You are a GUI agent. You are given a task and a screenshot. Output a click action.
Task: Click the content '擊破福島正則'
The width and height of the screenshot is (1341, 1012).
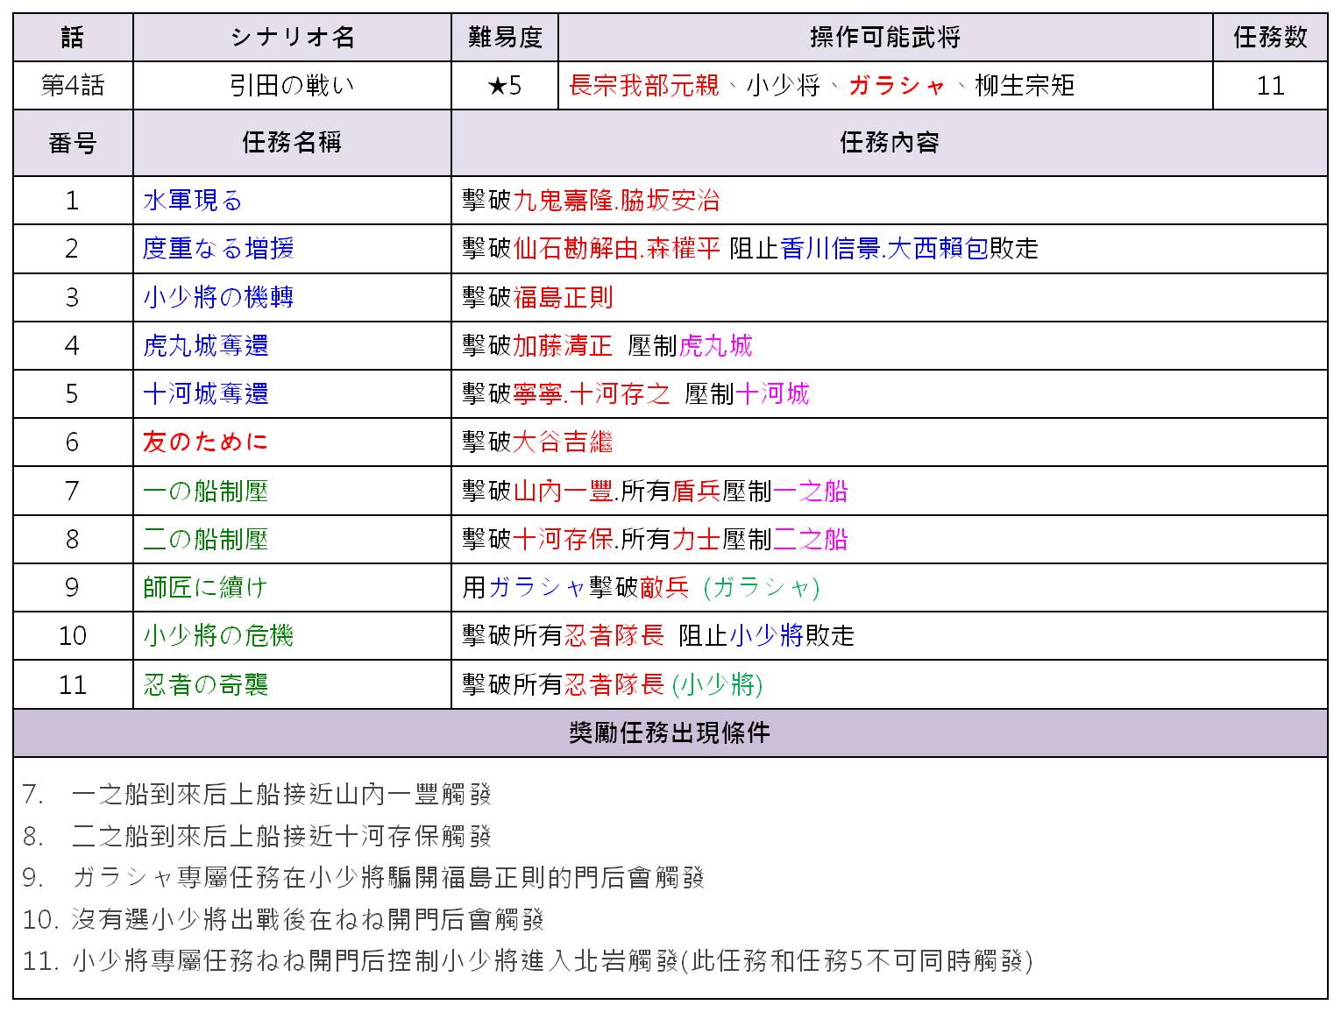[538, 297]
